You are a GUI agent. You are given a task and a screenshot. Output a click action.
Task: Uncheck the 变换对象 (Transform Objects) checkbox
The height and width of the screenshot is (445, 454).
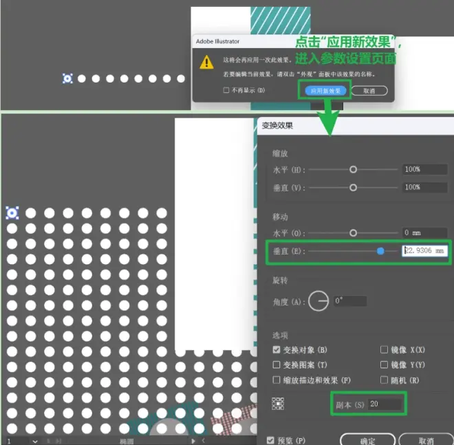(277, 350)
